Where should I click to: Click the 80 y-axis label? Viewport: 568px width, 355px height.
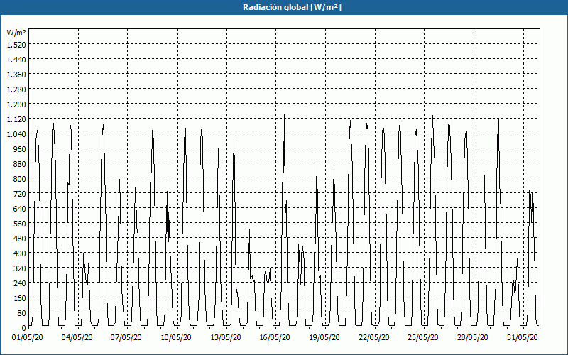tap(22, 313)
